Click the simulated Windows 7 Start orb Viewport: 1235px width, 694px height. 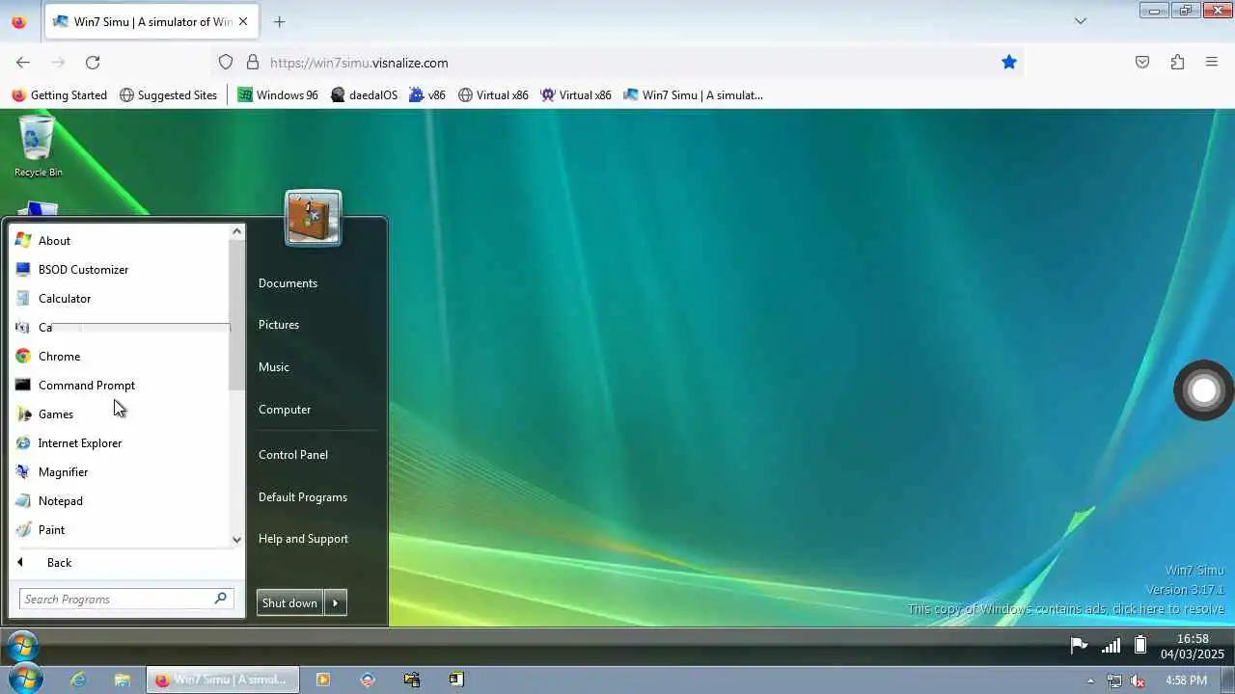pyautogui.click(x=22, y=645)
